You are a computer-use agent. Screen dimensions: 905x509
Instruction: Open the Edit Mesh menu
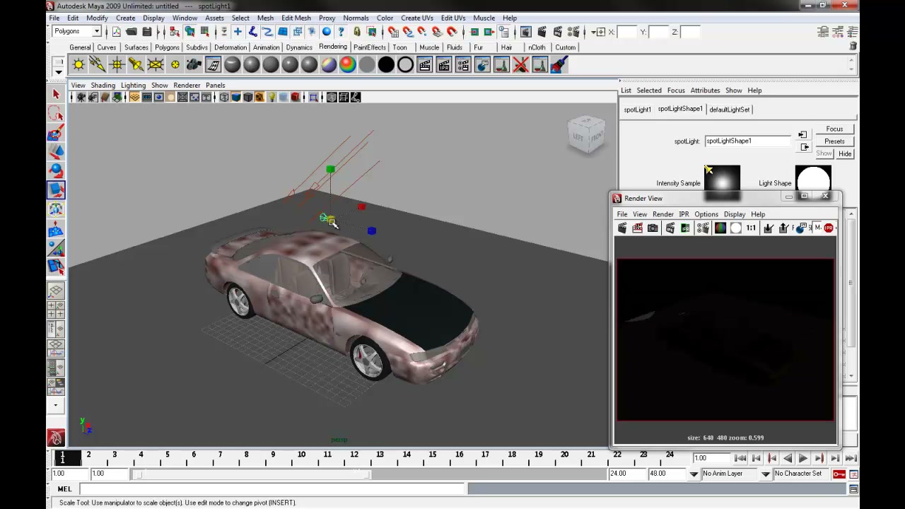tap(296, 18)
